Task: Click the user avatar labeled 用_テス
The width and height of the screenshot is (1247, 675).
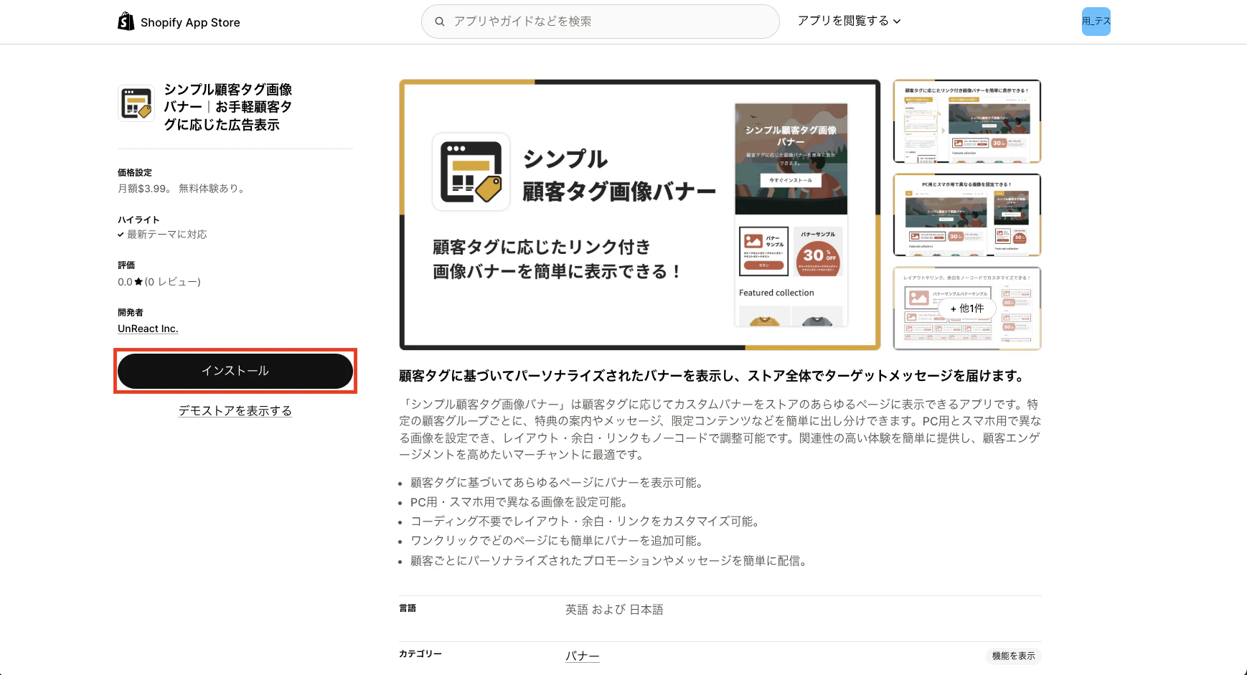Action: point(1096,22)
